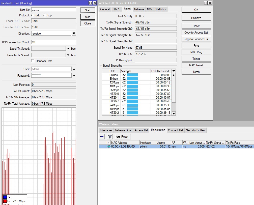Viewport: 254px width, 205px height.
Task: Click the Reset button in AP Client
Action: [x=196, y=26]
